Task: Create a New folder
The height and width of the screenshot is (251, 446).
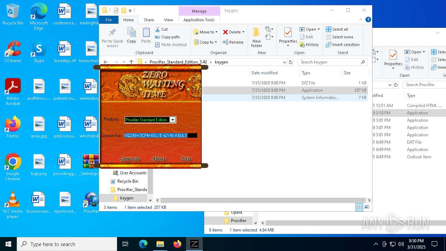Action: (256, 38)
